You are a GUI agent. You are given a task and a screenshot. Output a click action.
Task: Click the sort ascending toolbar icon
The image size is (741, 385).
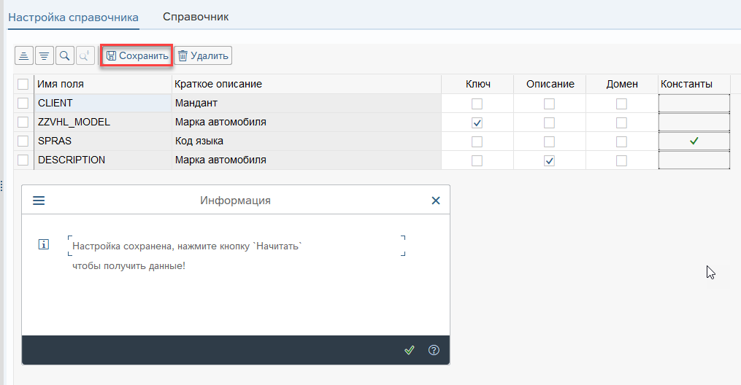point(24,55)
